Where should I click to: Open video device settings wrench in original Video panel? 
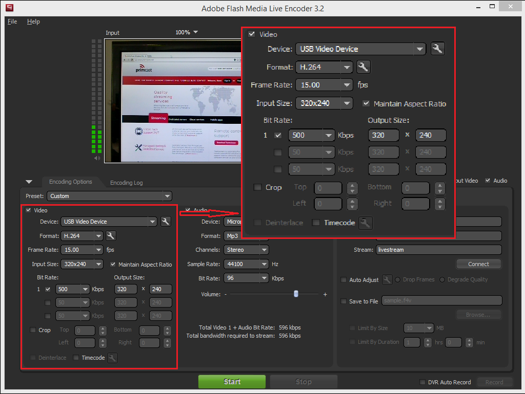(x=166, y=221)
